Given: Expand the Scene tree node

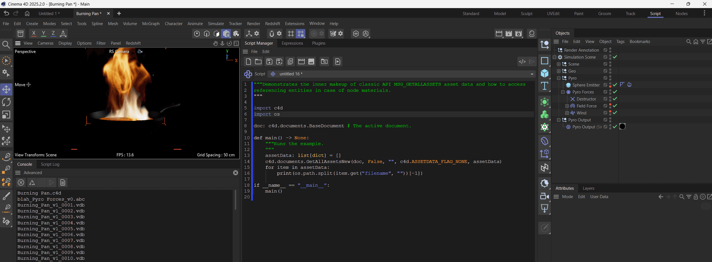Looking at the screenshot, I should (x=559, y=64).
